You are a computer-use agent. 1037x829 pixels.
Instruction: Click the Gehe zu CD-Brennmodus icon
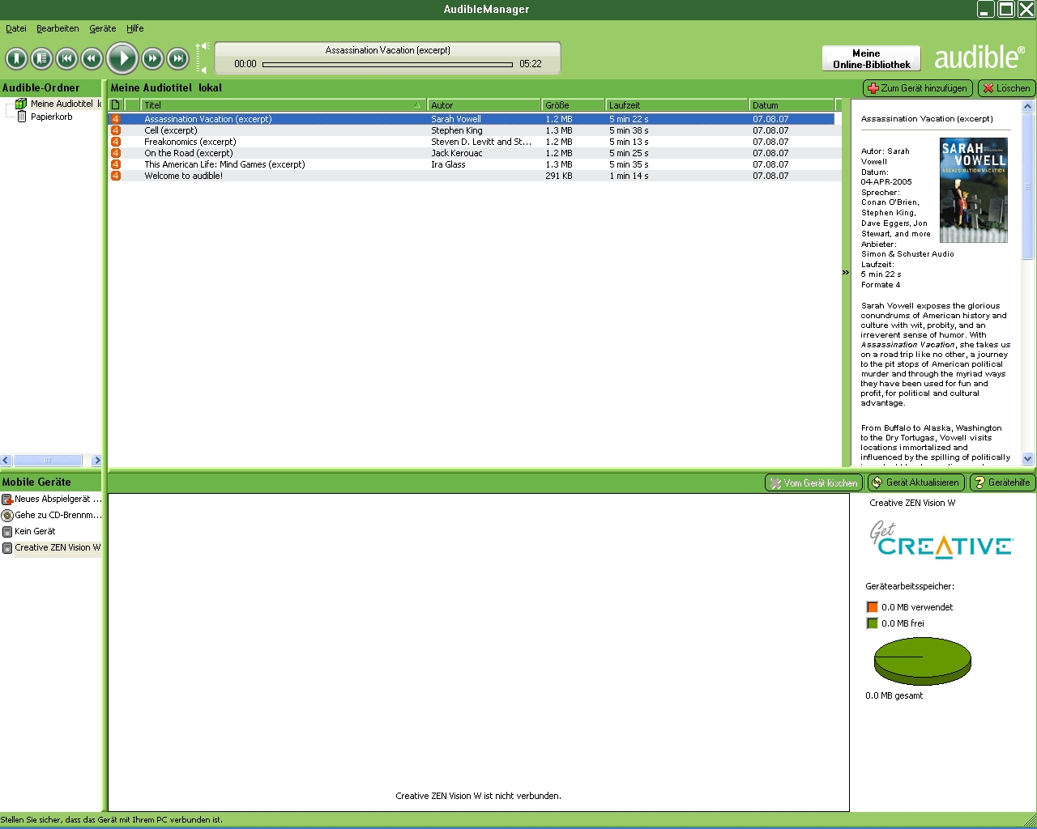click(7, 515)
